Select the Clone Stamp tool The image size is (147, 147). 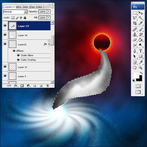point(135,34)
